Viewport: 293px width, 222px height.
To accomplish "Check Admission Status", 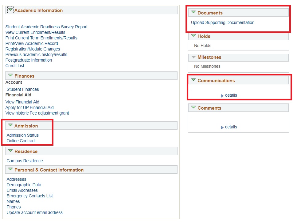I will pos(22,135).
